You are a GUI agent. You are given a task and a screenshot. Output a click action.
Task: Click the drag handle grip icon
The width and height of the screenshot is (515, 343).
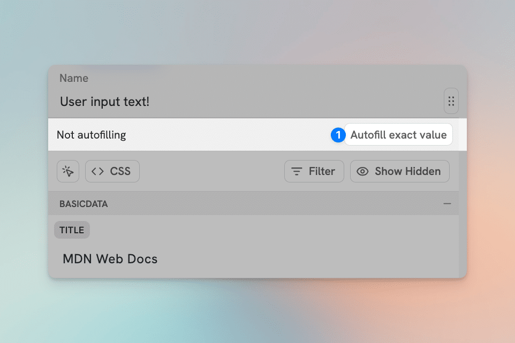pos(451,101)
